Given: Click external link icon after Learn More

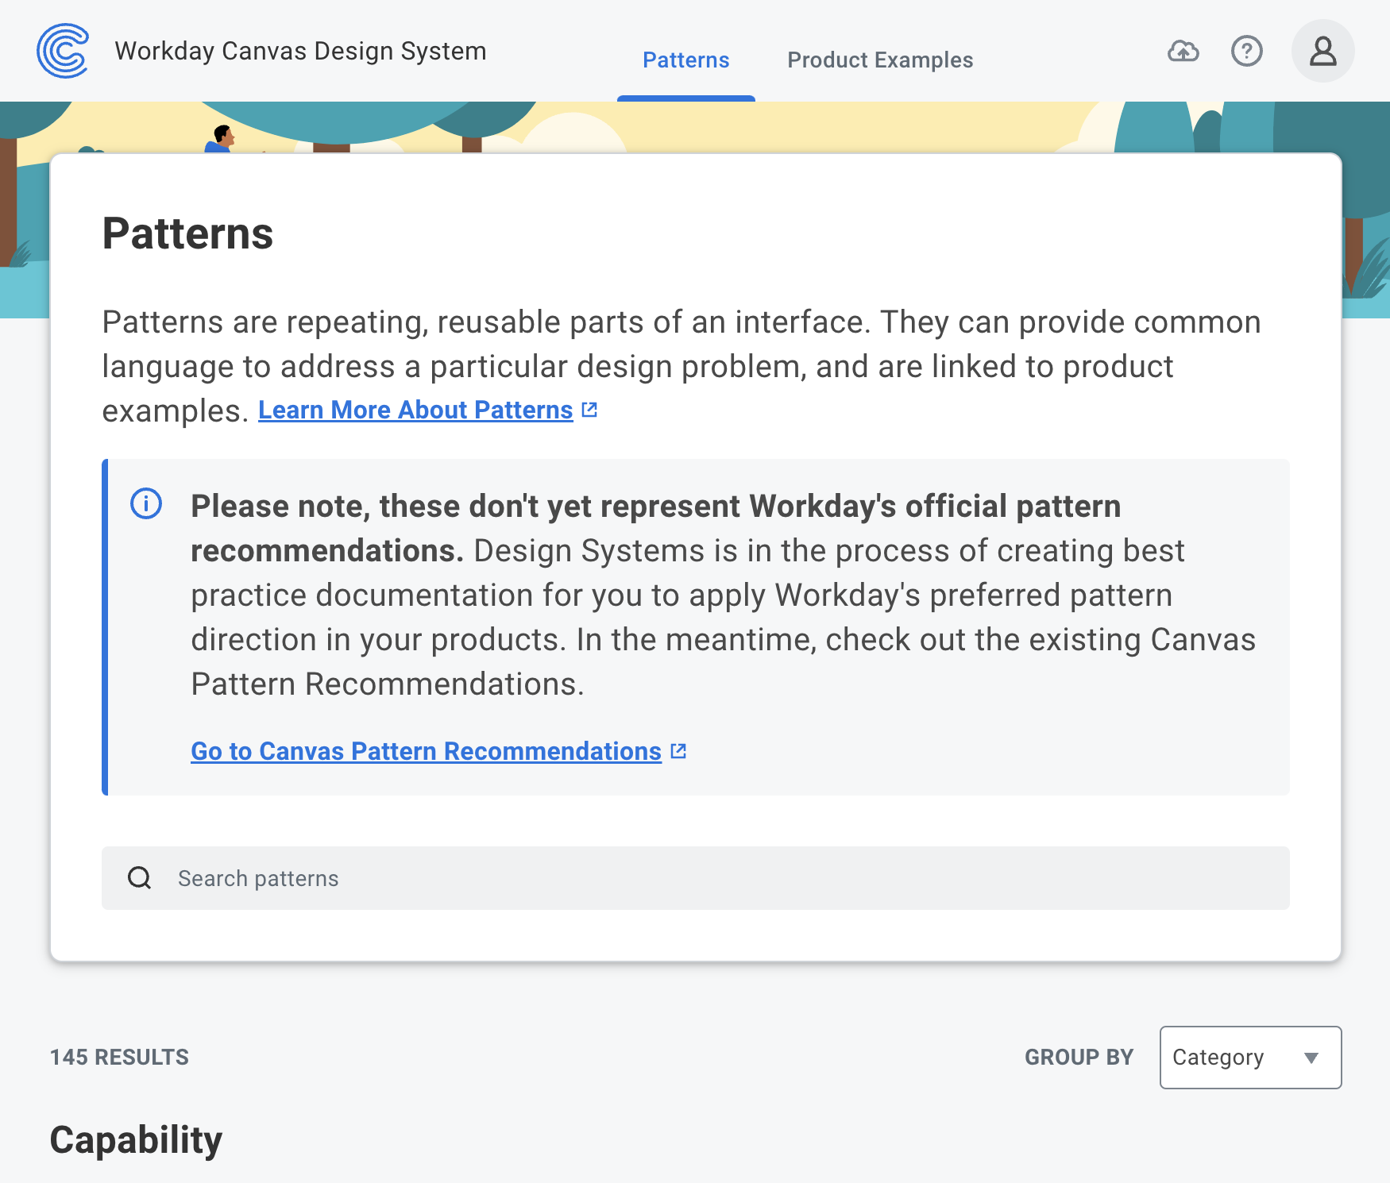Looking at the screenshot, I should click(x=589, y=410).
